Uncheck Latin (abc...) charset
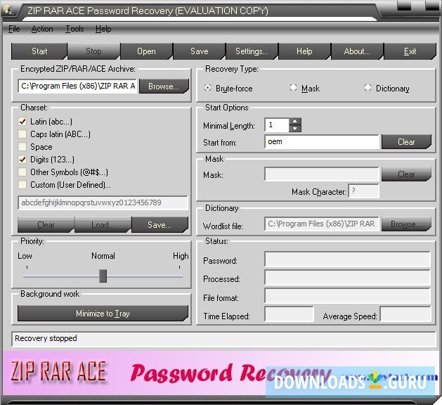Screen dimensions: 442x405 coord(22,122)
